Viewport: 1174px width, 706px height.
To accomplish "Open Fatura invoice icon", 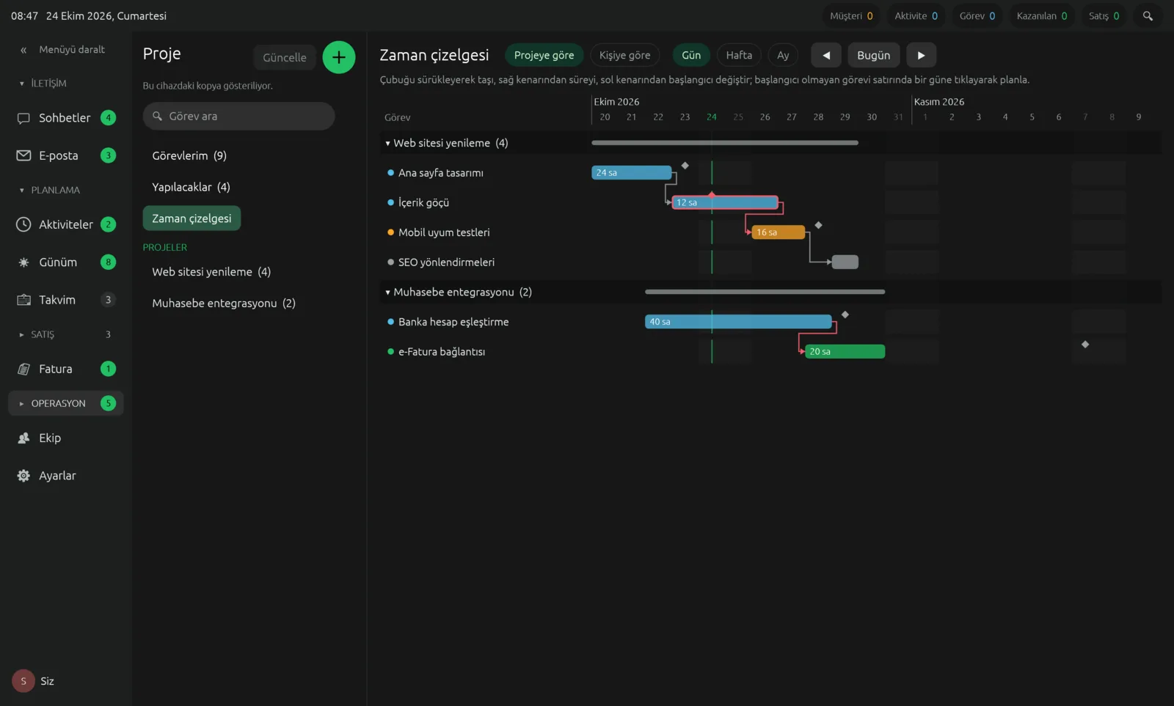I will coord(23,369).
